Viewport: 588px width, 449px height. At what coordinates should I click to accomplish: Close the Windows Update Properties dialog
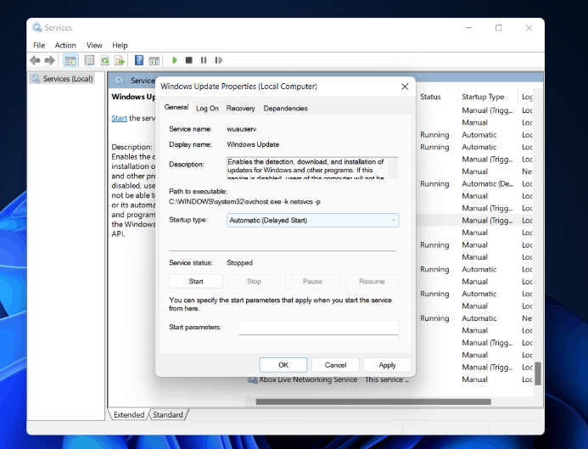point(405,87)
